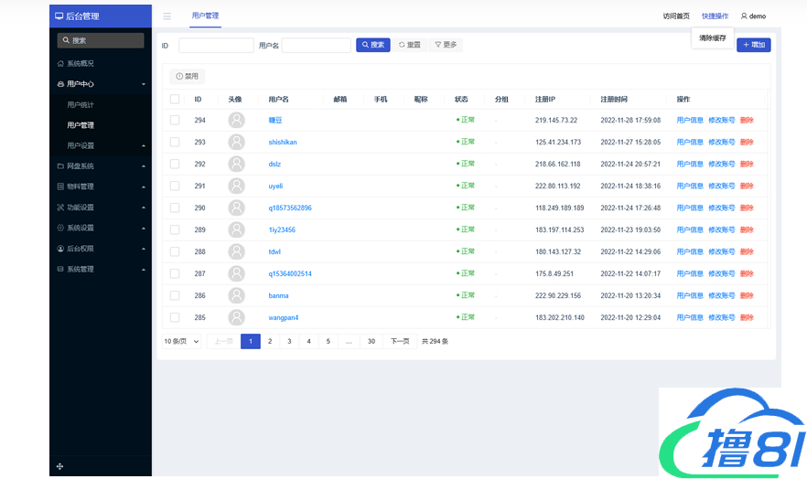The height and width of the screenshot is (479, 807).
Task: Click the hamburger menu collapse icon
Action: pyautogui.click(x=167, y=16)
